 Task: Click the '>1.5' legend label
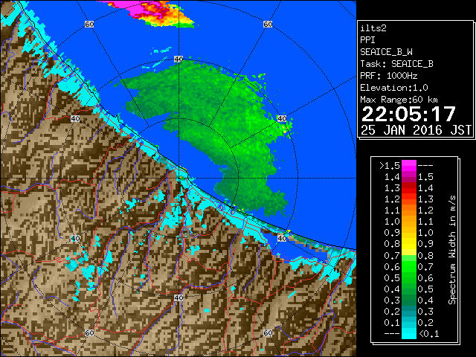pyautogui.click(x=390, y=166)
